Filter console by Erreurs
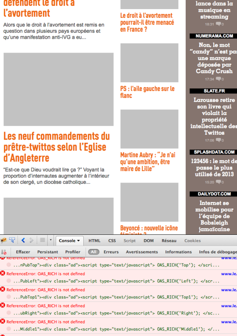The width and height of the screenshot is (237, 336). point(111,252)
